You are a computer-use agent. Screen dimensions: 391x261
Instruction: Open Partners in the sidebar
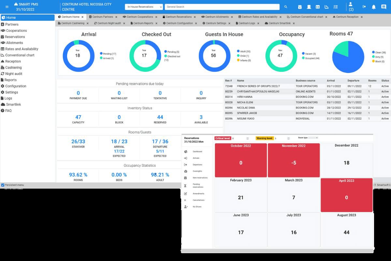pyautogui.click(x=27, y=24)
